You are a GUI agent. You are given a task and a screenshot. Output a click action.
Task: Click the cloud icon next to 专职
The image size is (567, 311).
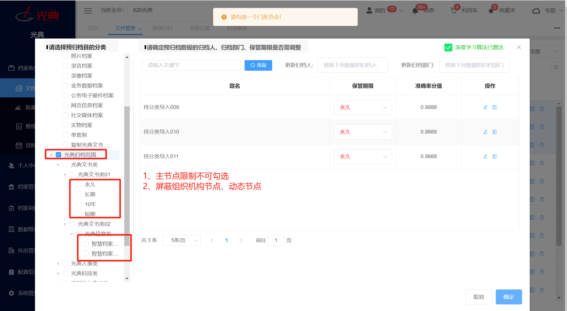536,11
